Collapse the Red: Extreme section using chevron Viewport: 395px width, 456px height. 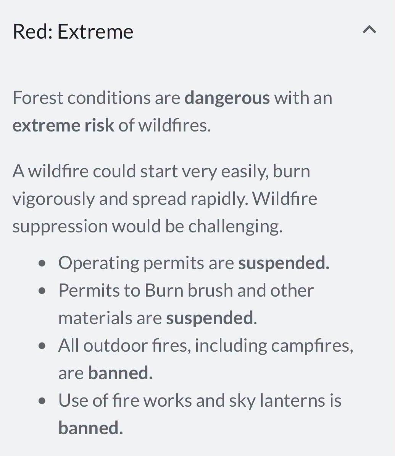point(369,30)
